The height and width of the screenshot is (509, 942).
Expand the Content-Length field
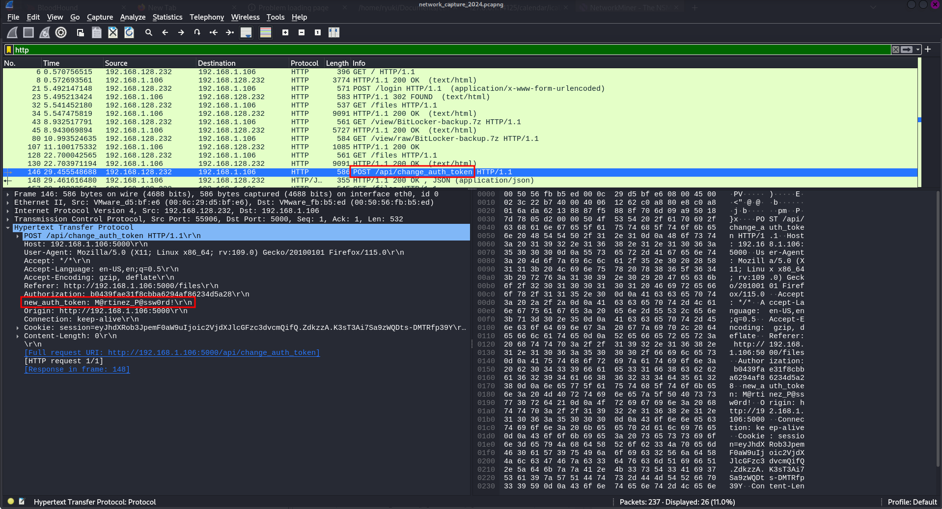[x=18, y=336]
